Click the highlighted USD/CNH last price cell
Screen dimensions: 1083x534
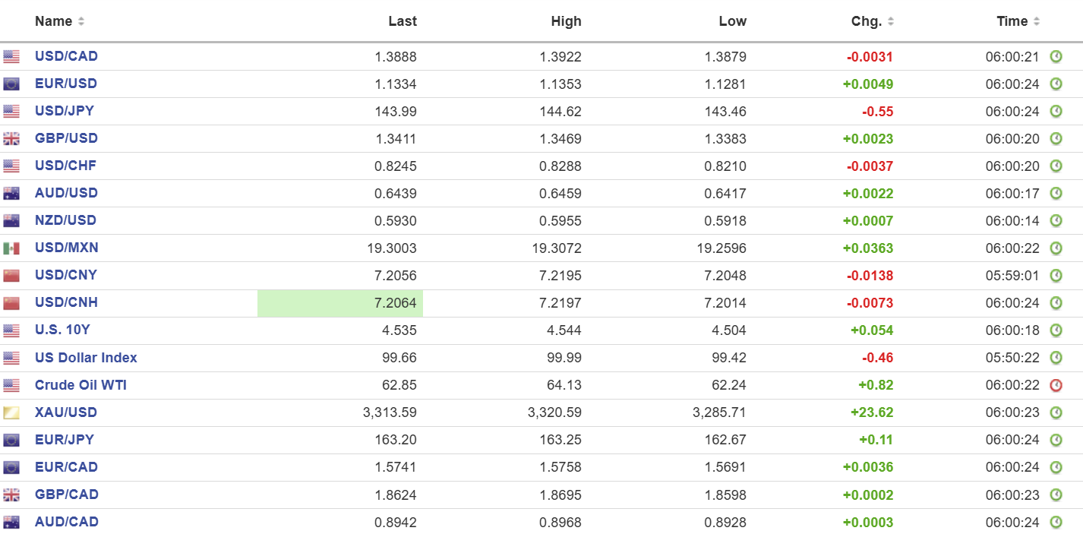pyautogui.click(x=340, y=303)
